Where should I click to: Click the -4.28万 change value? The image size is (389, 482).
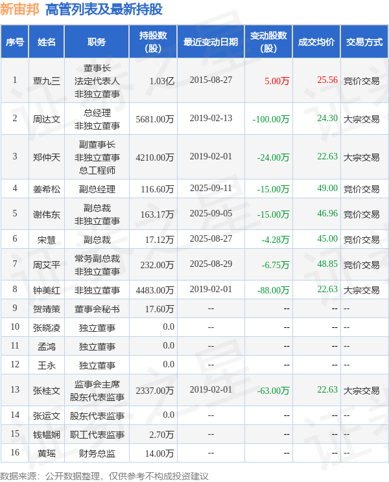tap(276, 240)
